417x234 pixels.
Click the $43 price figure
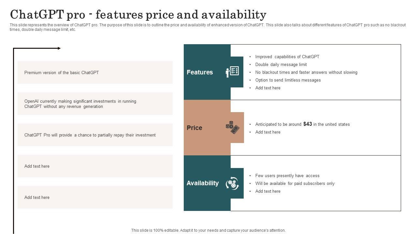click(x=308, y=124)
